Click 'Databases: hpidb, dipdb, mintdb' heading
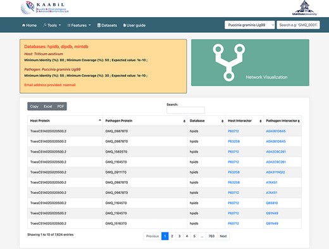The width and height of the screenshot is (329, 249). (x=56, y=47)
